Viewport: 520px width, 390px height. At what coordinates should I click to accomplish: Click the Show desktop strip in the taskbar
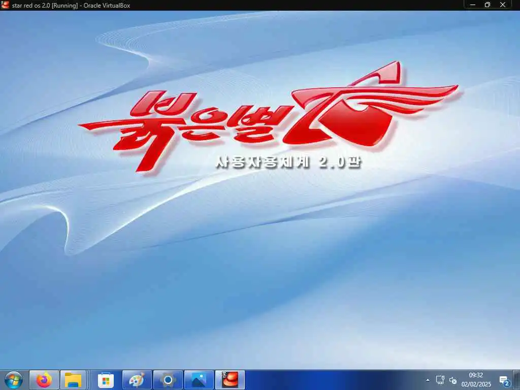coord(516,380)
